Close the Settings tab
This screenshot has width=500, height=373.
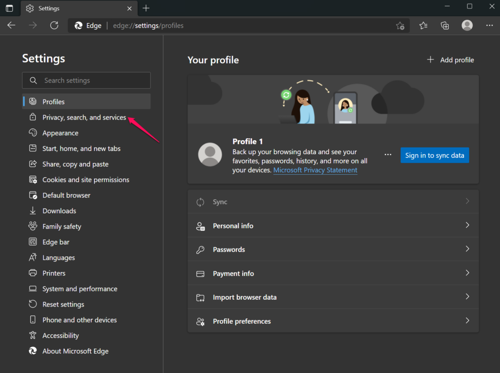tap(129, 9)
